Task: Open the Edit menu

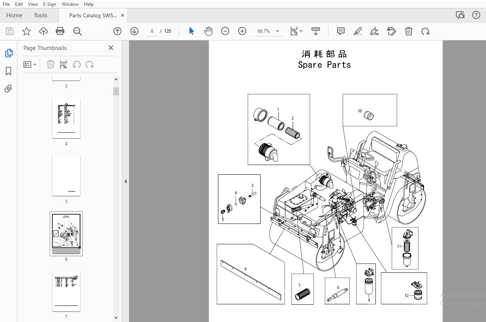Action: coord(19,4)
